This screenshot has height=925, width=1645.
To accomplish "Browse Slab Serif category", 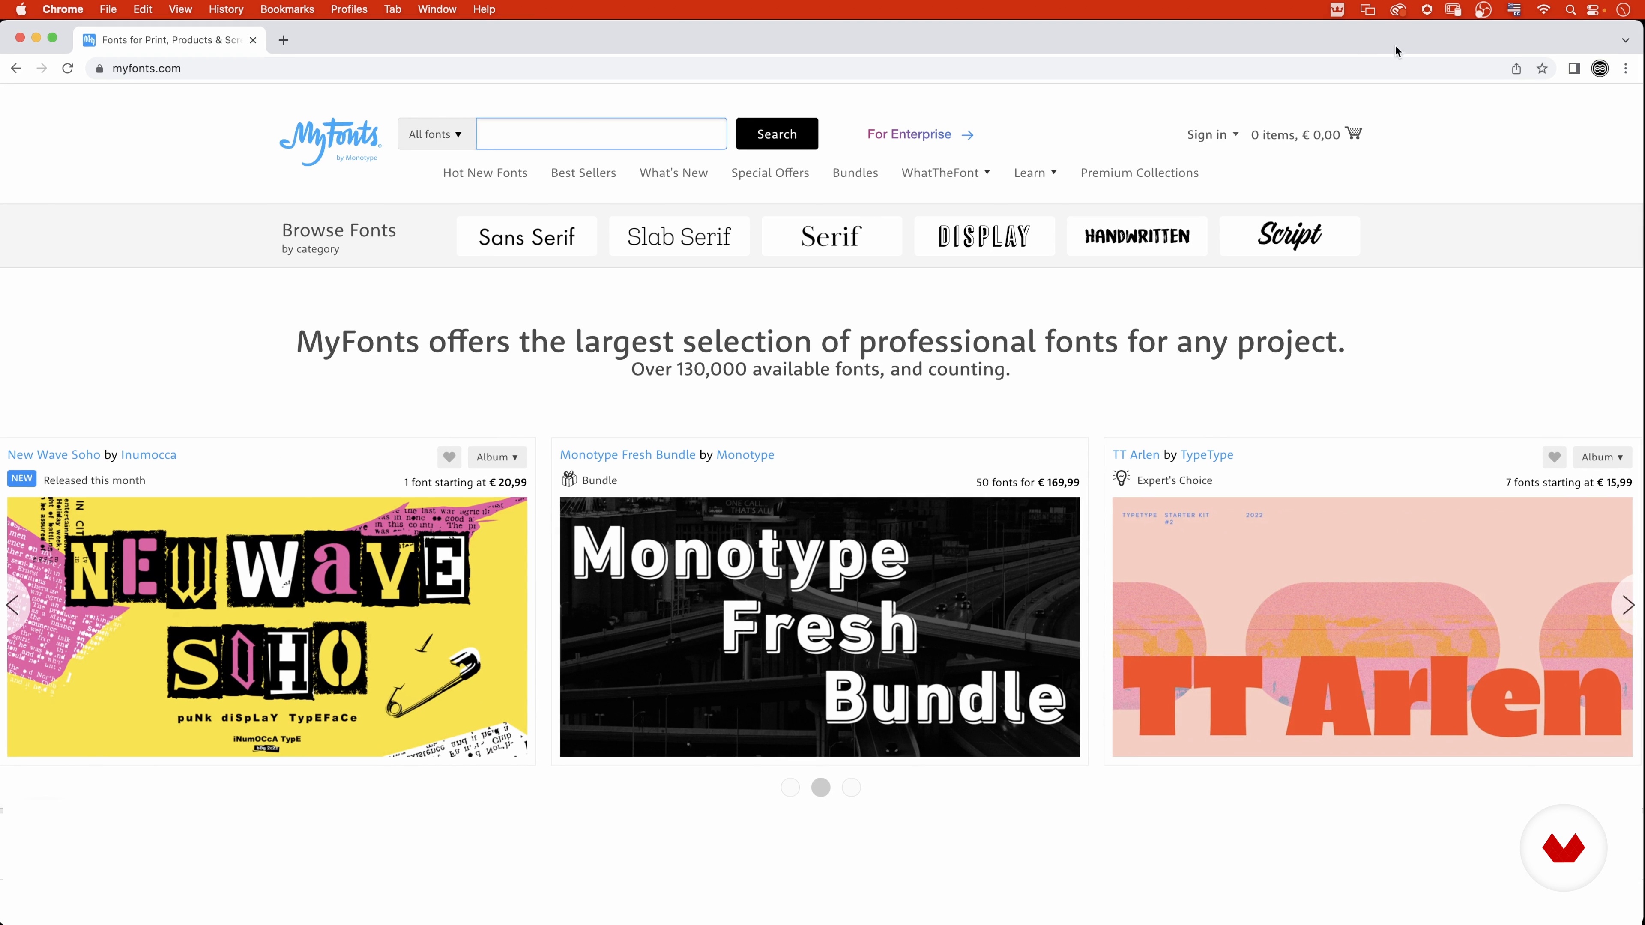I will pos(679,236).
